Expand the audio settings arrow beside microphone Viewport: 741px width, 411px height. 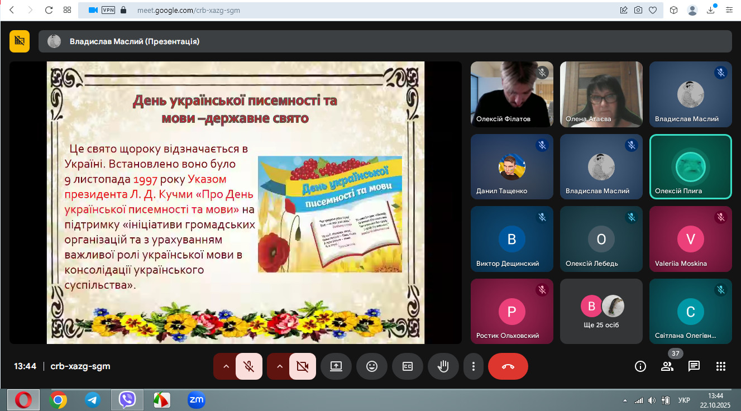[226, 366]
